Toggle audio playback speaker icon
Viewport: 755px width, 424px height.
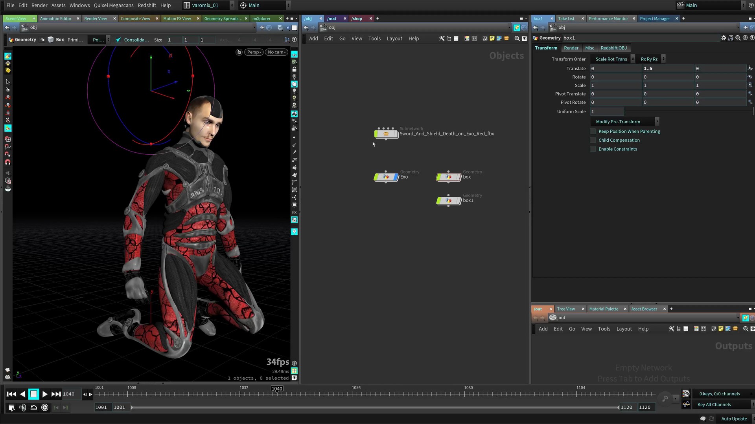coord(23,408)
